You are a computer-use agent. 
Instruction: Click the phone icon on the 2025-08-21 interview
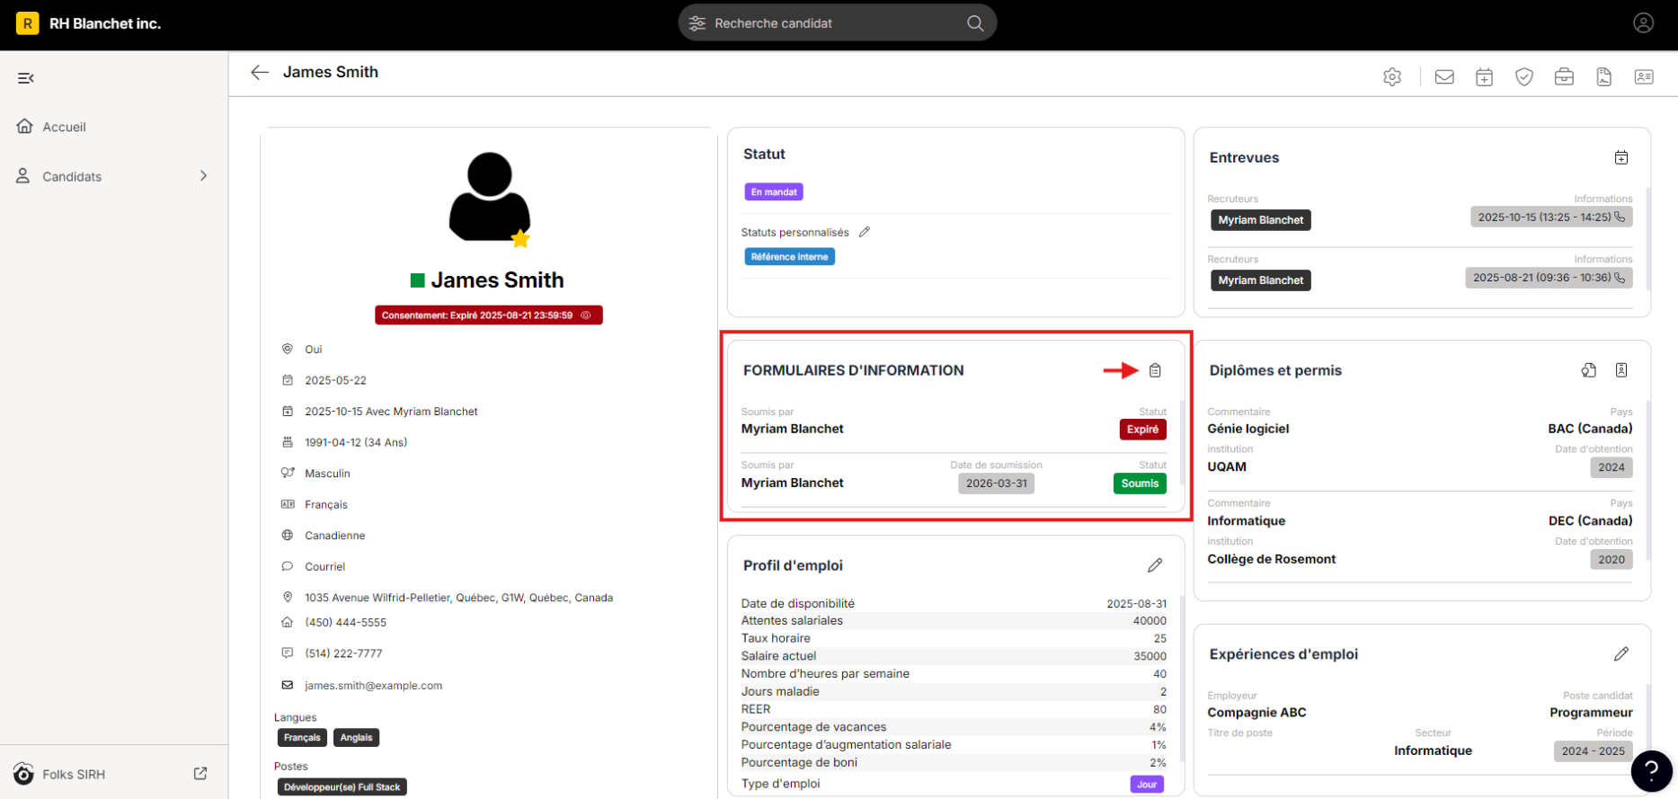coord(1620,278)
